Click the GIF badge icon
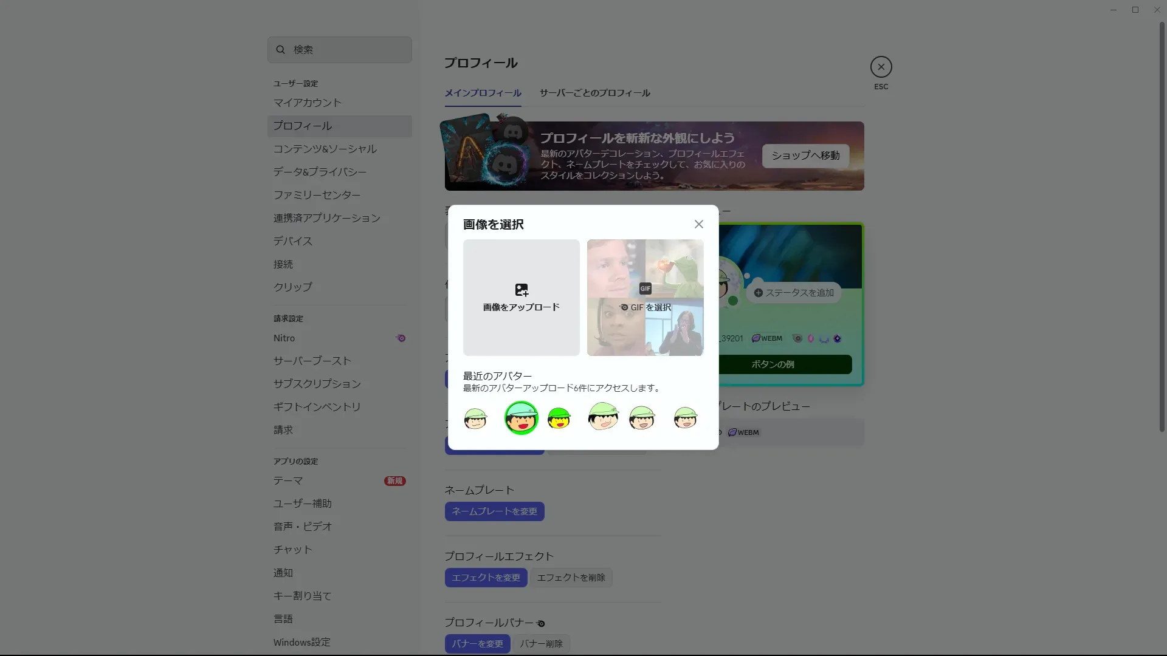Image resolution: width=1167 pixels, height=656 pixels. coord(645,289)
